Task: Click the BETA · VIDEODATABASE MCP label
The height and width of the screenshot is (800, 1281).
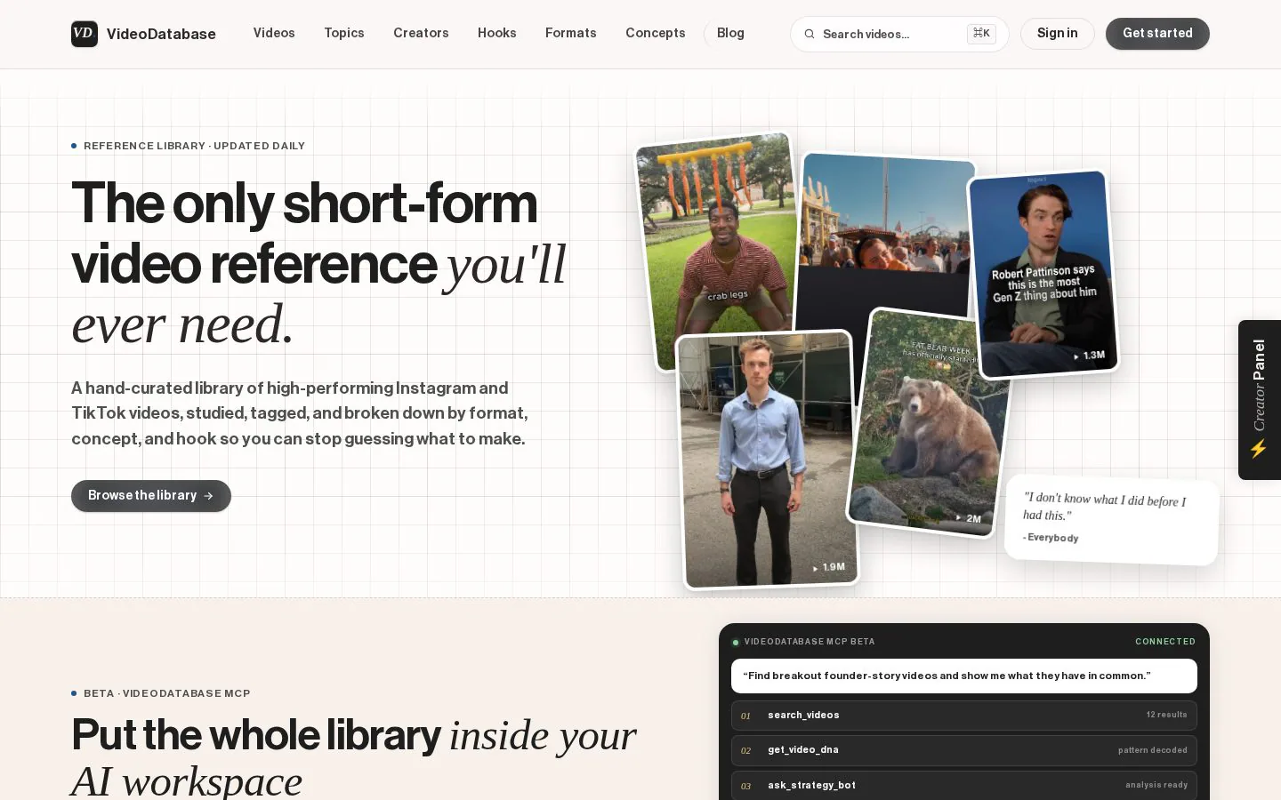Action: 167,693
